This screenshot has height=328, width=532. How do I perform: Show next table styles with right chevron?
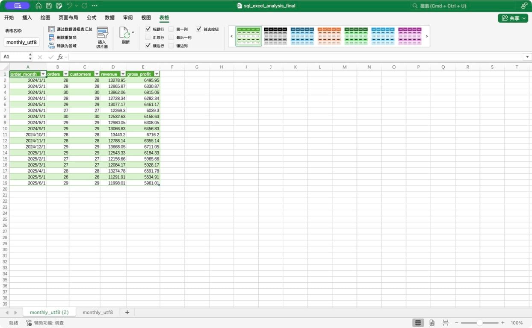click(426, 36)
